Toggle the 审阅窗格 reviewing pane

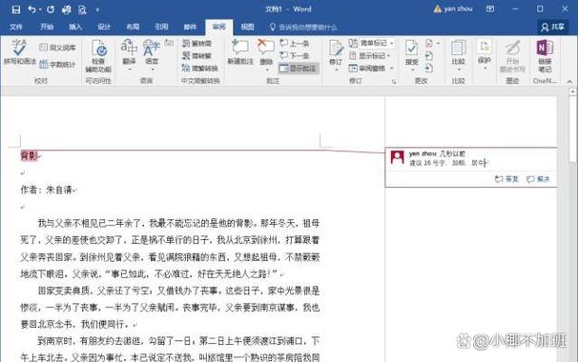coord(367,69)
